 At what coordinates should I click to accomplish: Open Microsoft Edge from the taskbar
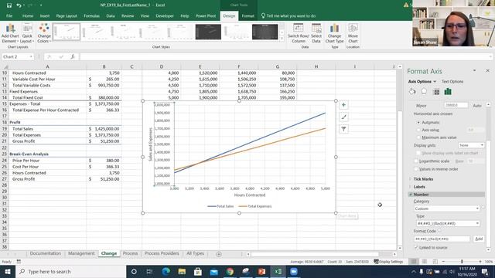coord(166,271)
